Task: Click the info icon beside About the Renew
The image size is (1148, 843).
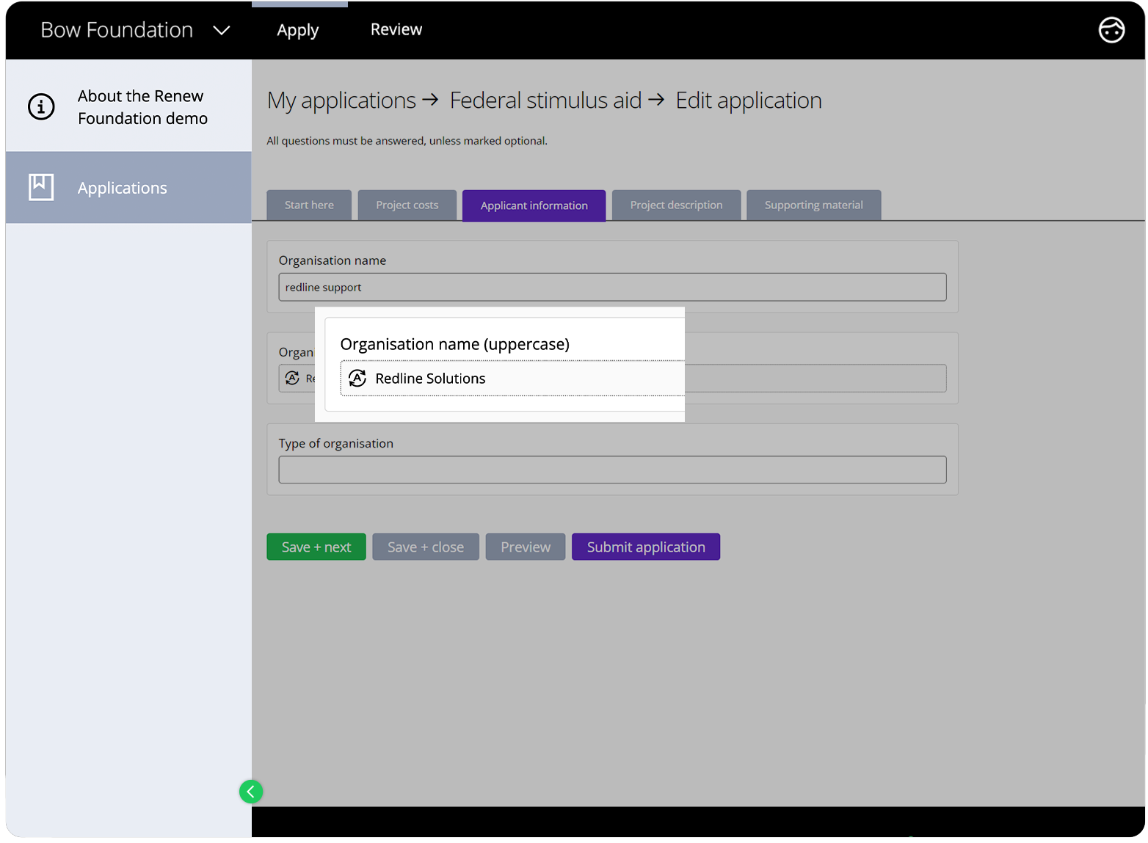Action: (x=41, y=107)
